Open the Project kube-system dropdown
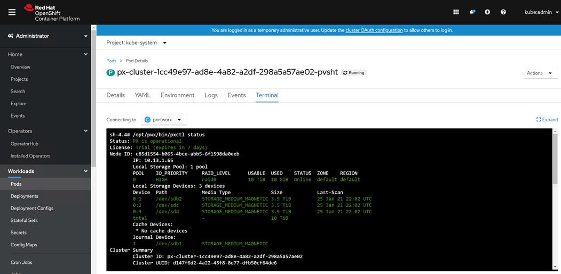561x274 pixels. (137, 43)
